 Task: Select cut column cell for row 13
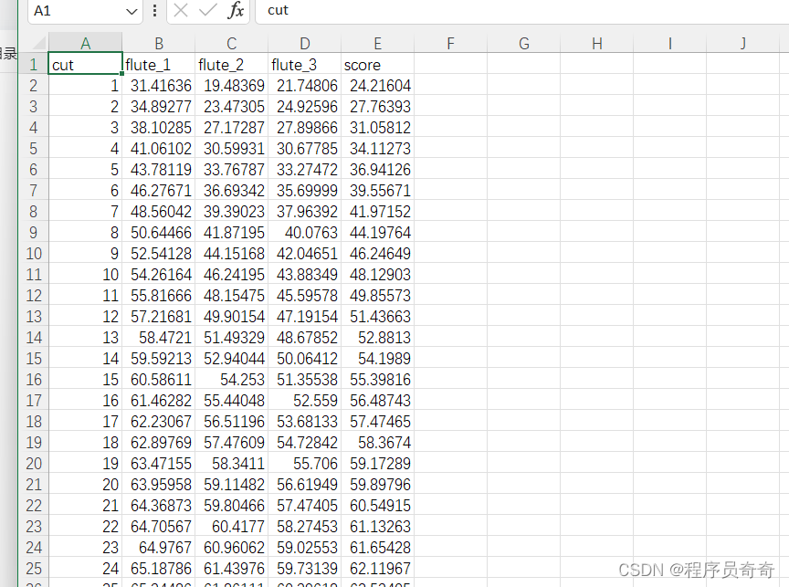(85, 317)
